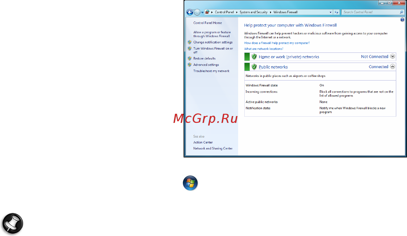Select Control Panel in the breadcrumb
407x236 pixels.
click(x=224, y=12)
